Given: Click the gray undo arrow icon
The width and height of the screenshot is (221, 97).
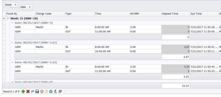Looking at the screenshot, I should (x=33, y=91).
